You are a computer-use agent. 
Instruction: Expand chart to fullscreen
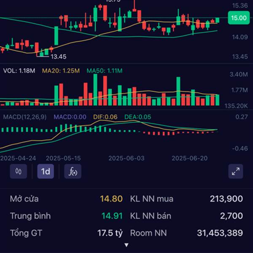(x=236, y=171)
